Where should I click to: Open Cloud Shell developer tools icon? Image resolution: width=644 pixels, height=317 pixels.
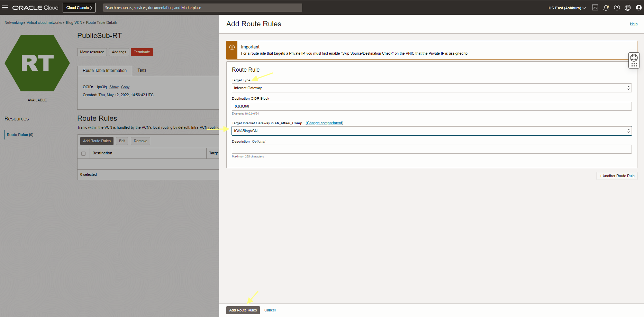tap(595, 8)
